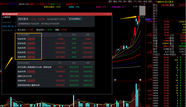This screenshot has width=186, height=107.
Task: Open the 叠加 toolbar option
Action: [x=115, y=1]
